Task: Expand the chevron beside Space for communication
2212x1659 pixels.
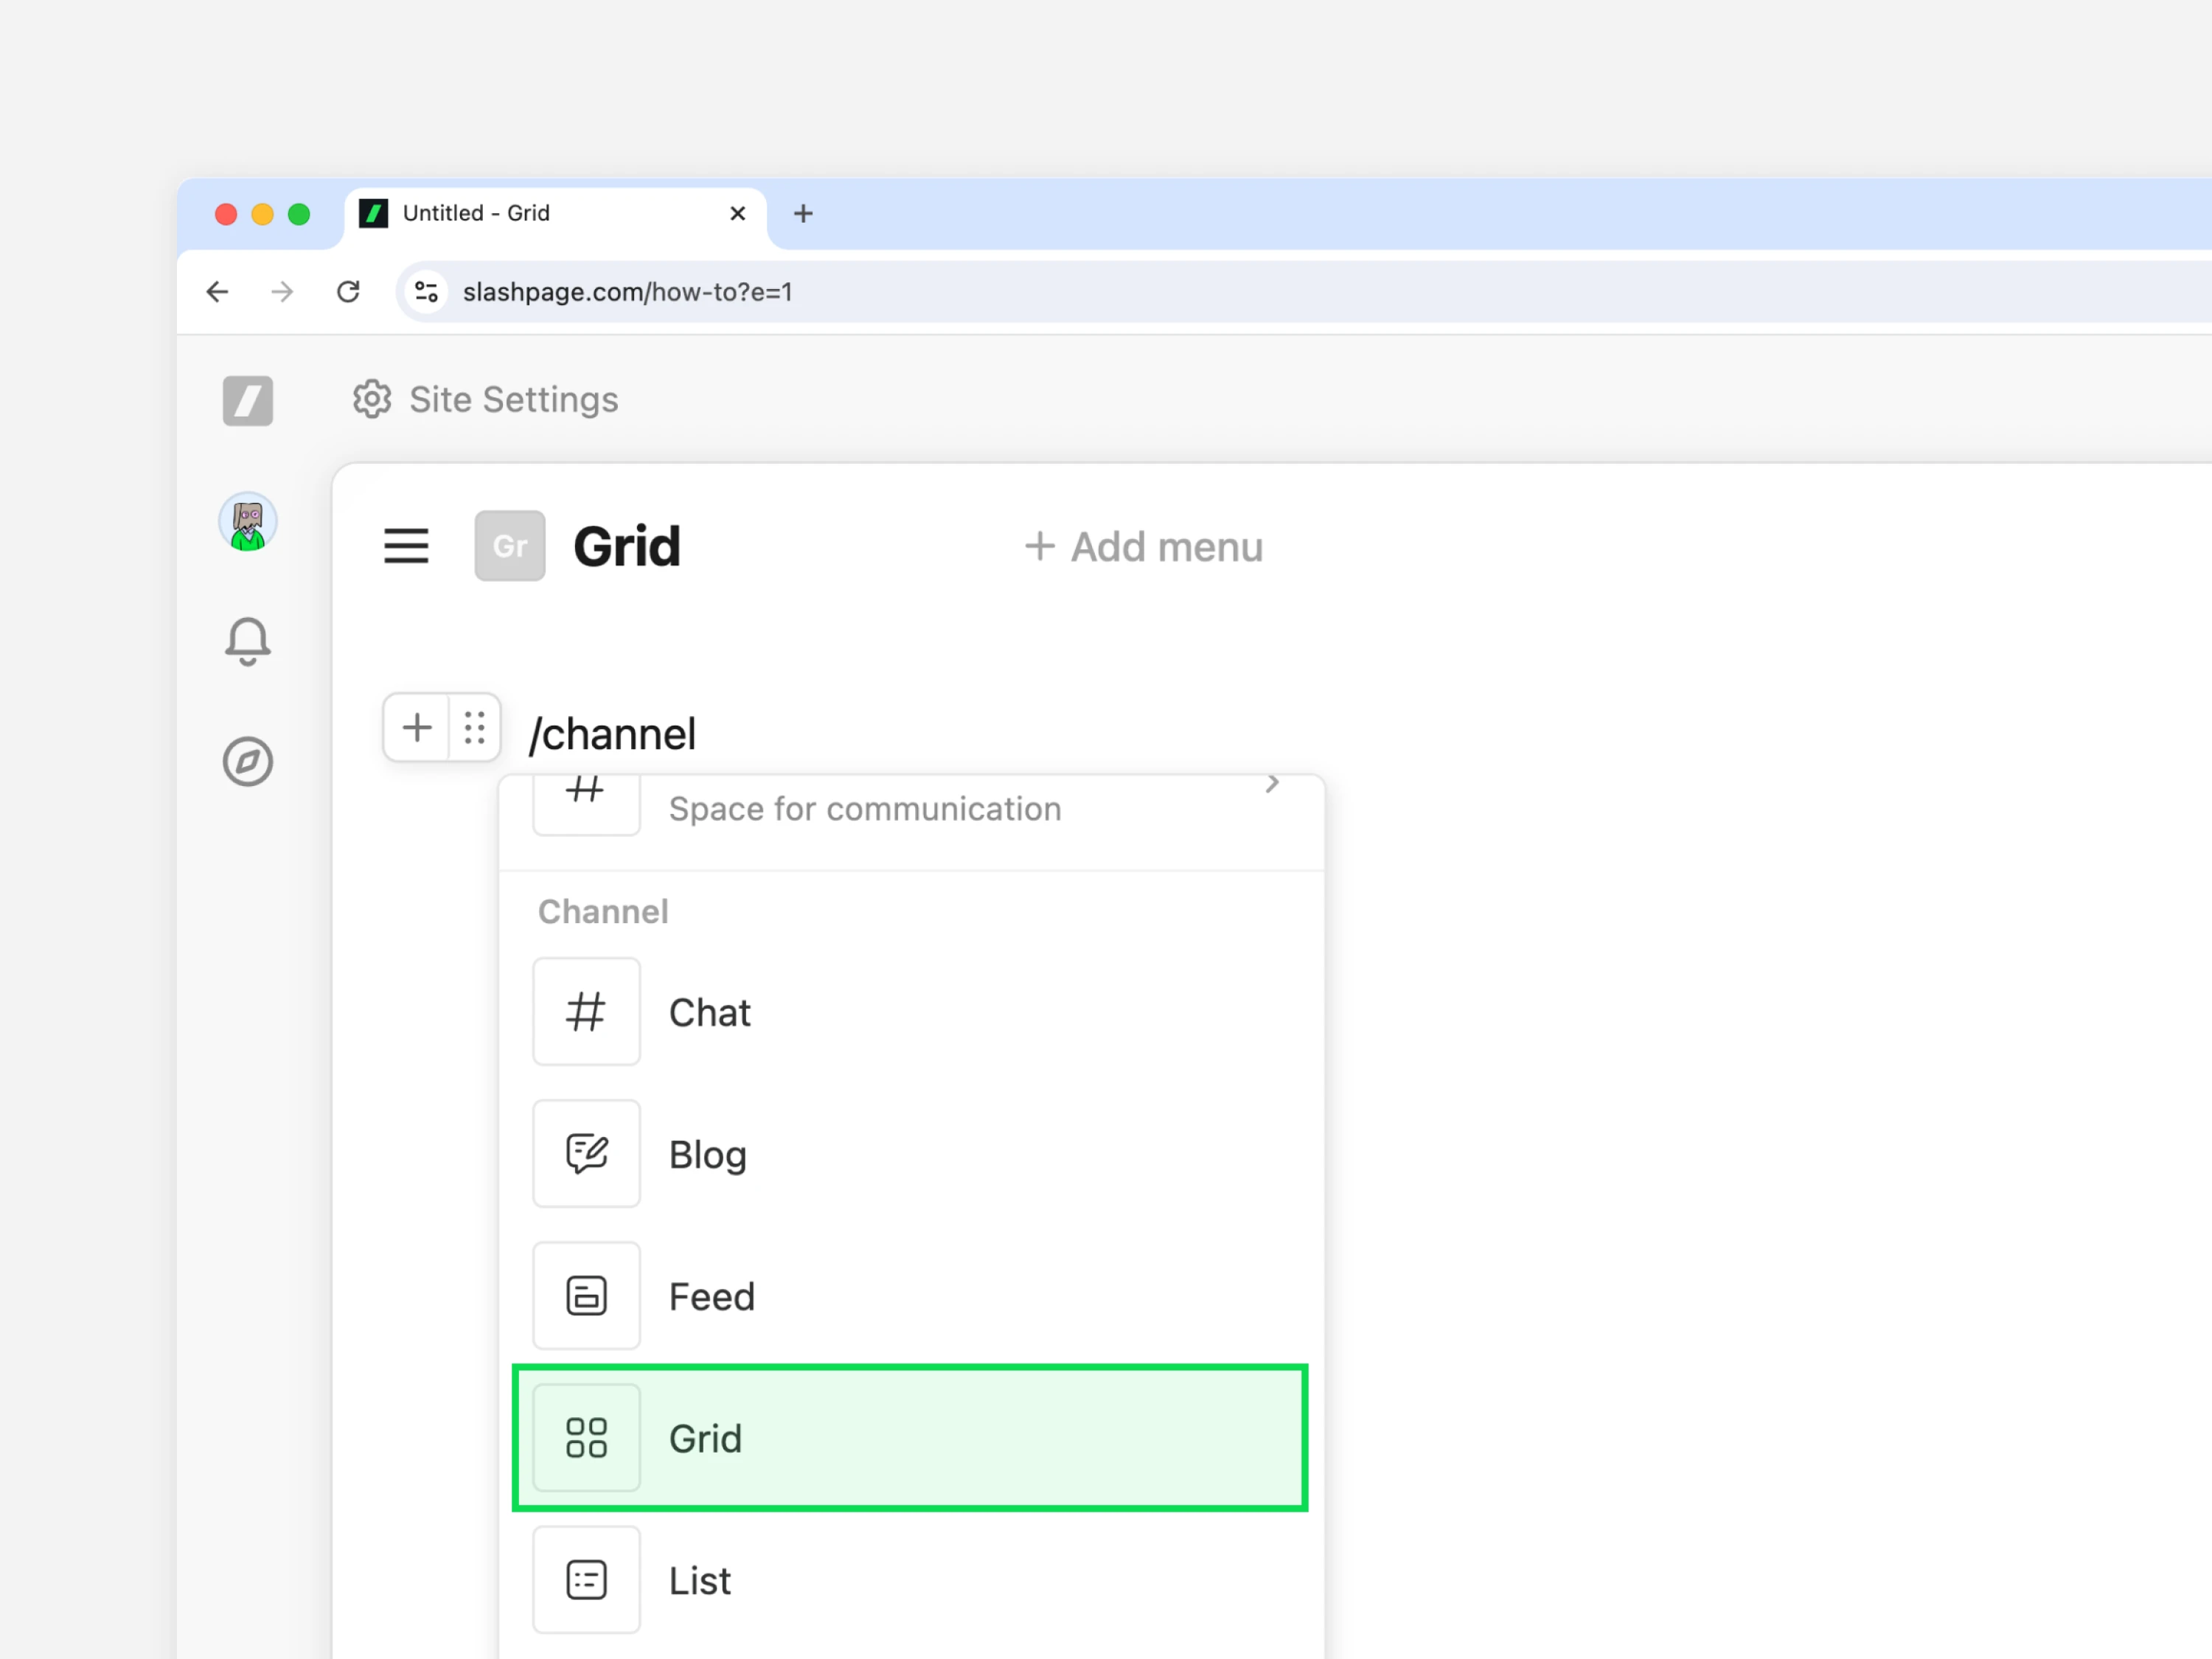Action: click(x=1272, y=783)
